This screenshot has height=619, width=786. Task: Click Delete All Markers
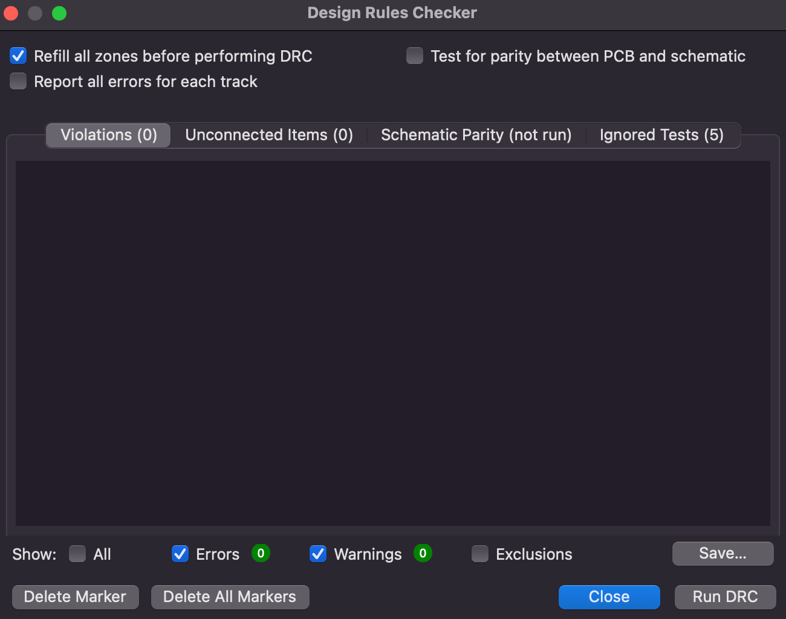[x=230, y=597]
